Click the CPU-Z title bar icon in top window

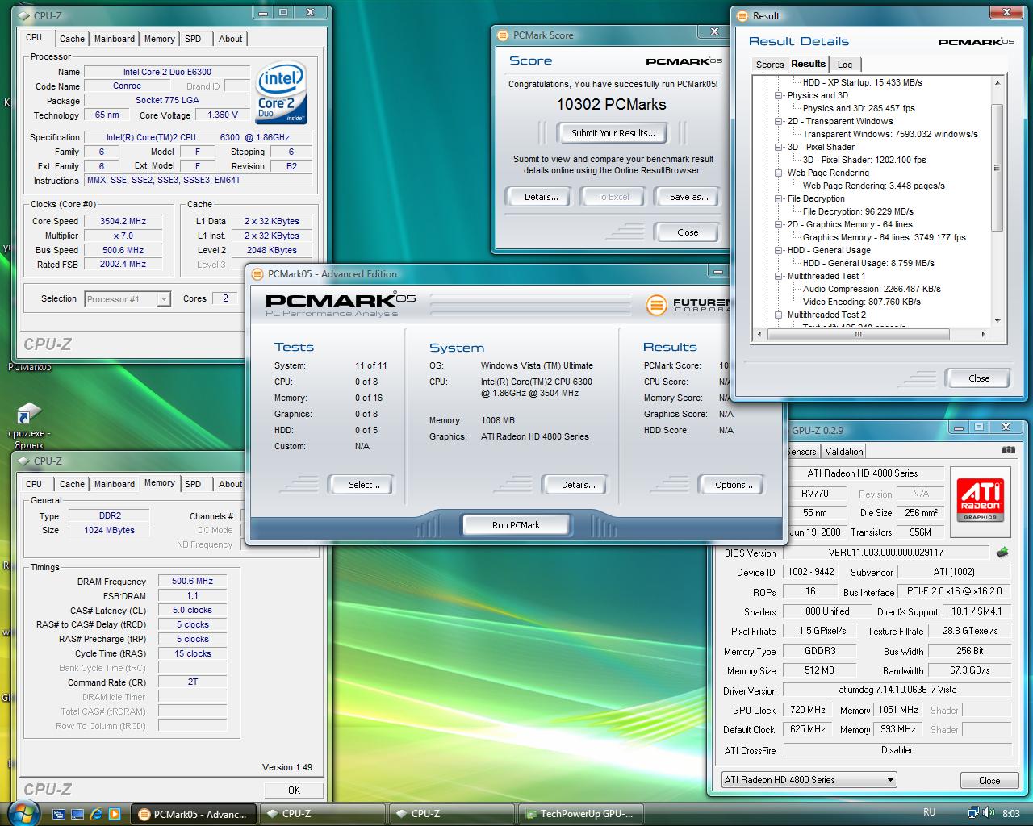click(24, 15)
